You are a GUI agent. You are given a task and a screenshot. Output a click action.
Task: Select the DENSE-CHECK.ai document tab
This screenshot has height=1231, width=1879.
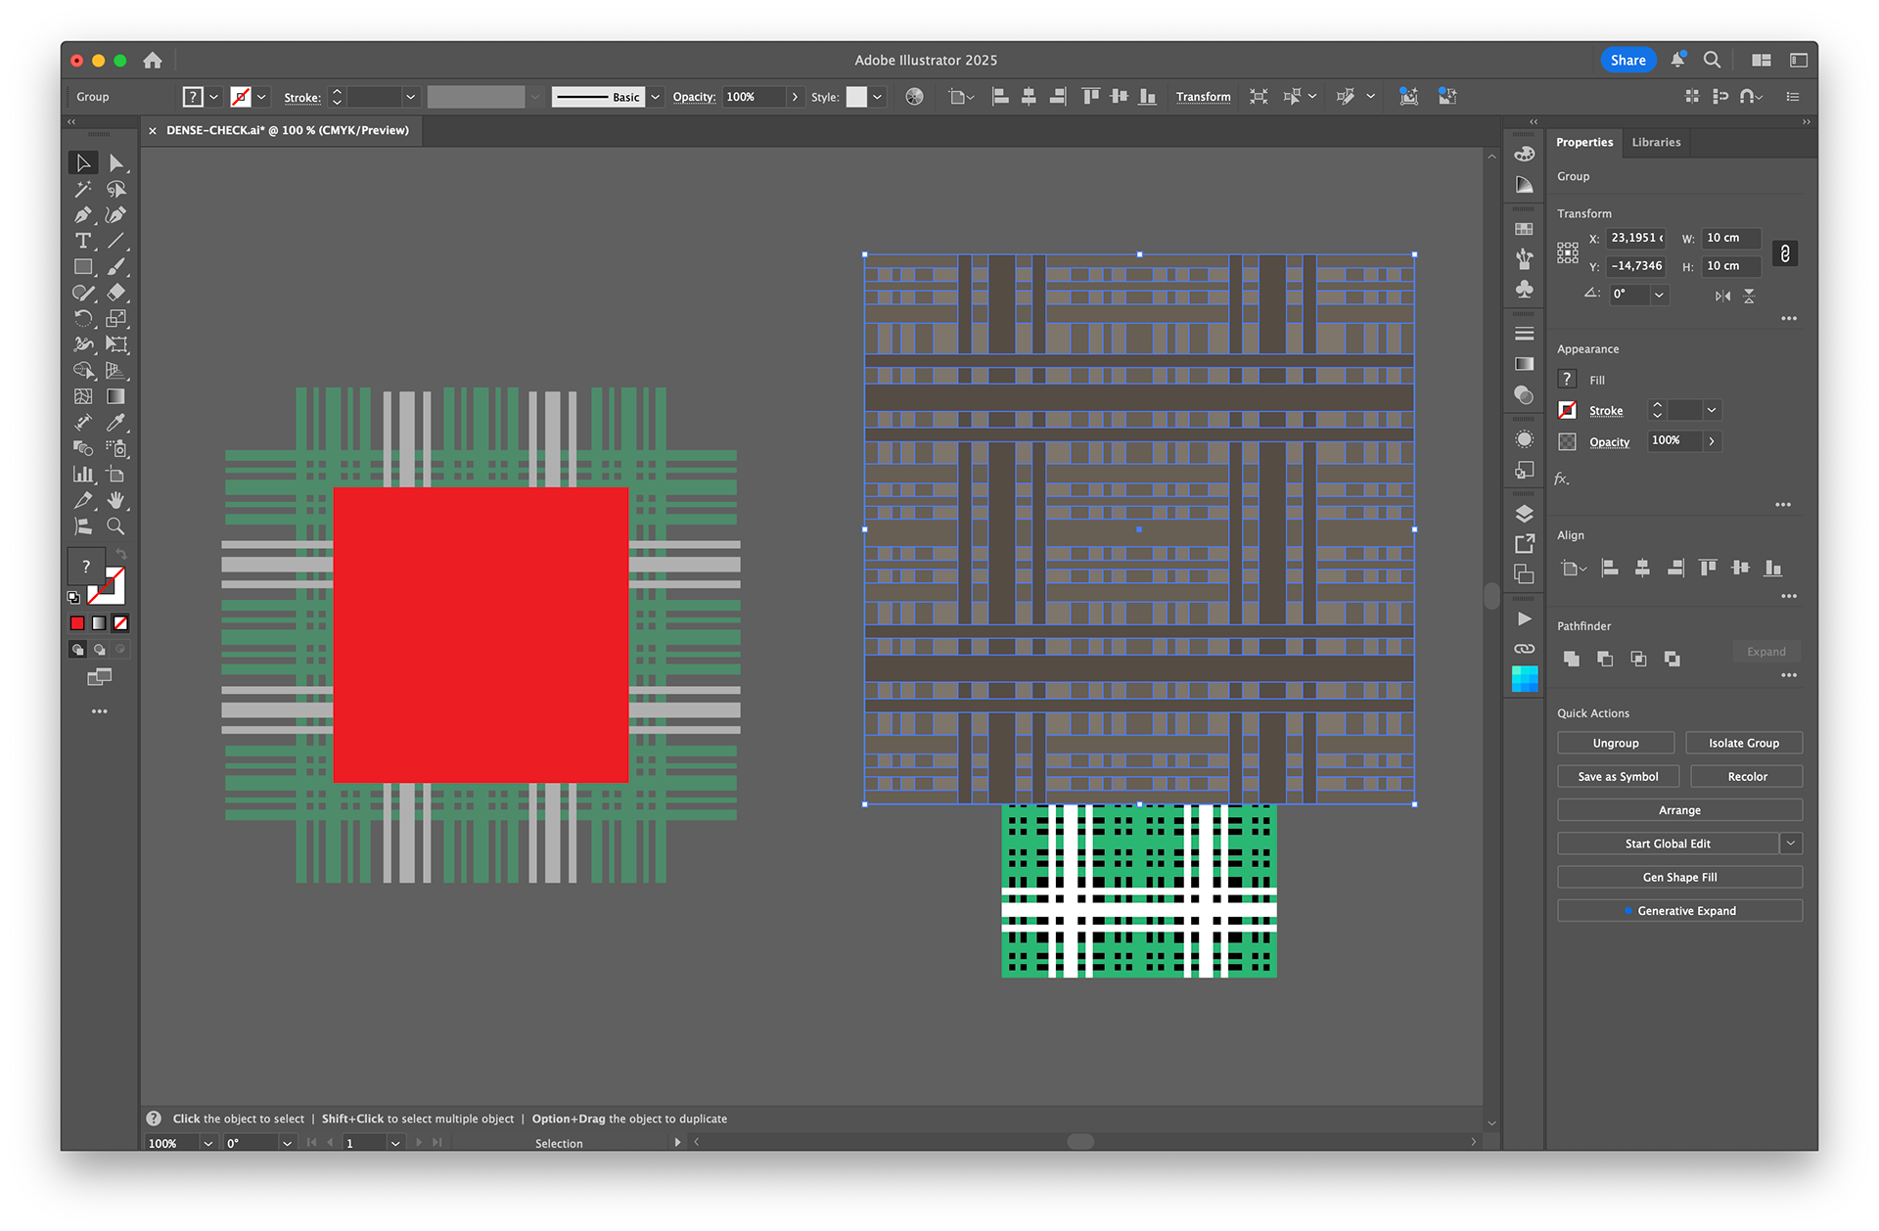[x=287, y=130]
